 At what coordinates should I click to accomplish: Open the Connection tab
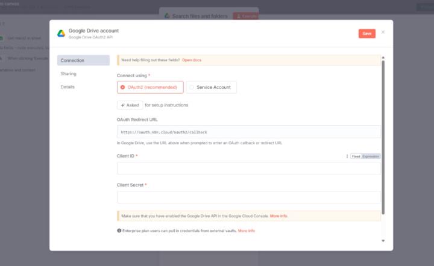(x=83, y=60)
